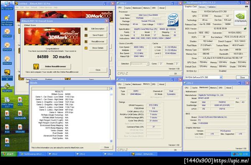Click 84589 3D marks score text
The width and height of the screenshot is (251, 165).
[x=54, y=57]
